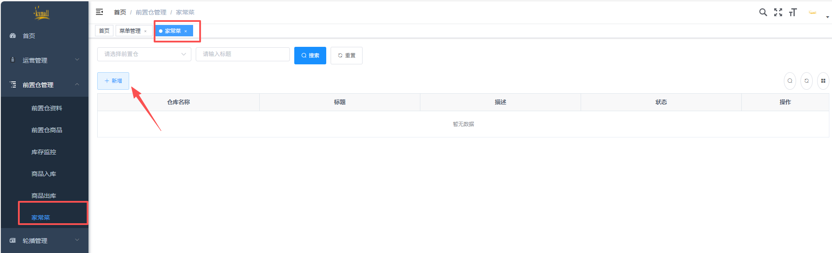
Task: Open the top-right search magnifier icon
Action: (x=763, y=12)
